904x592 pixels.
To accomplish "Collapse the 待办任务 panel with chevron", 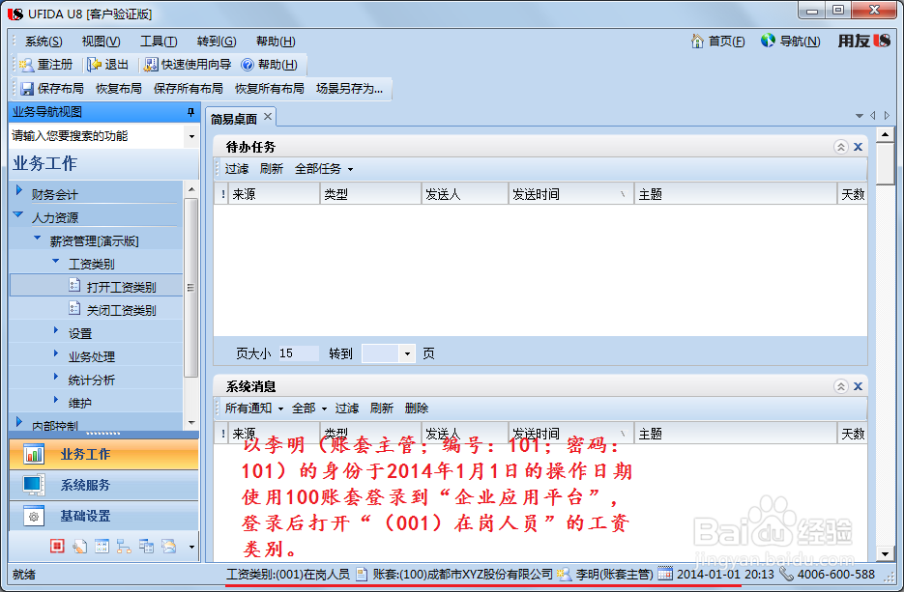I will [841, 147].
